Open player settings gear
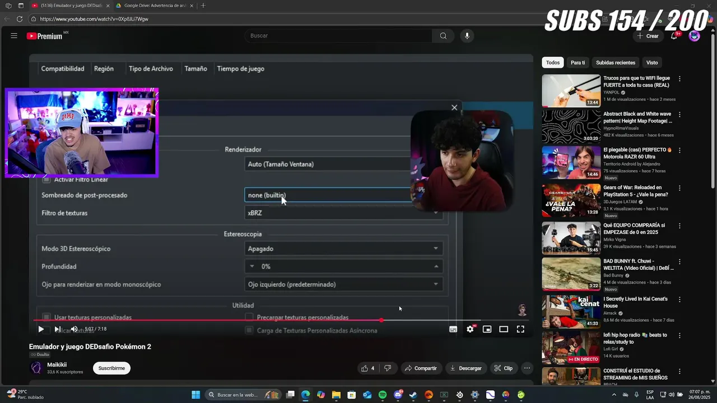Viewport: 717px width, 403px height. tap(470, 329)
